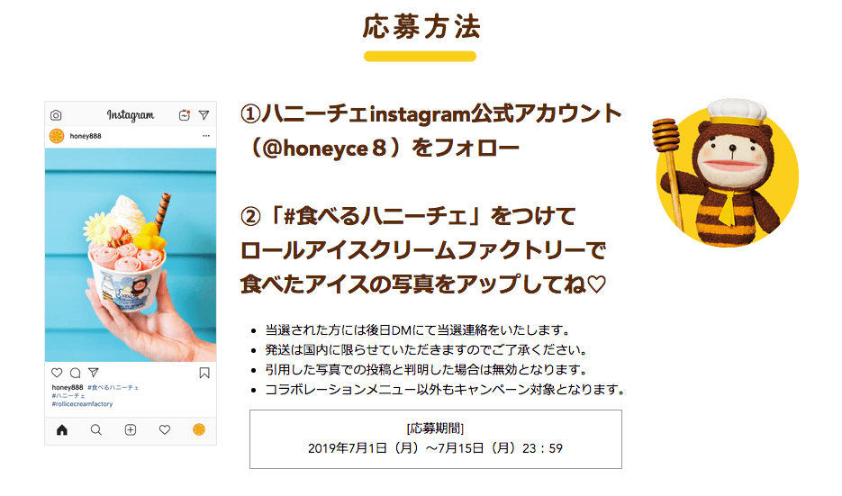Open the activity heart in bottom bar
Screen dimensions: 842x496
click(165, 429)
